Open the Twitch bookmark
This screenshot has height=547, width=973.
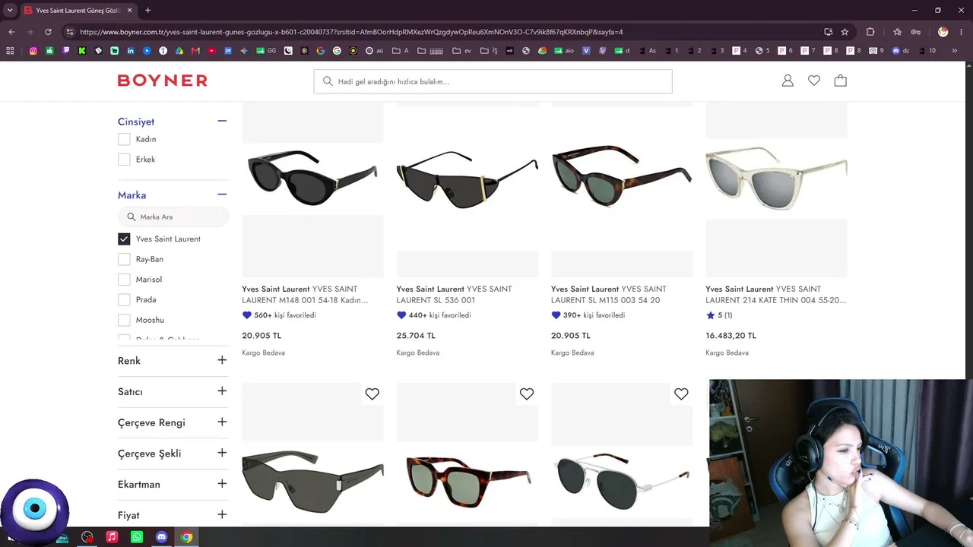pos(66,51)
